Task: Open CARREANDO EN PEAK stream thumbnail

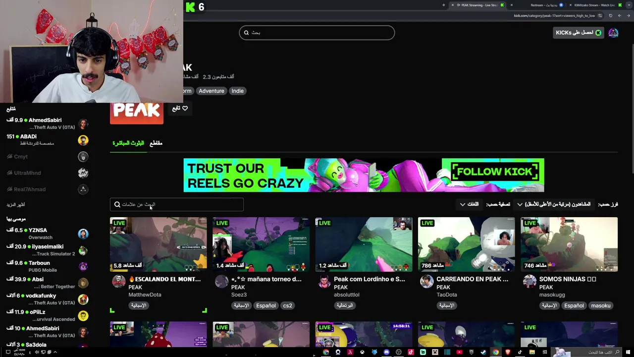Action: point(466,244)
